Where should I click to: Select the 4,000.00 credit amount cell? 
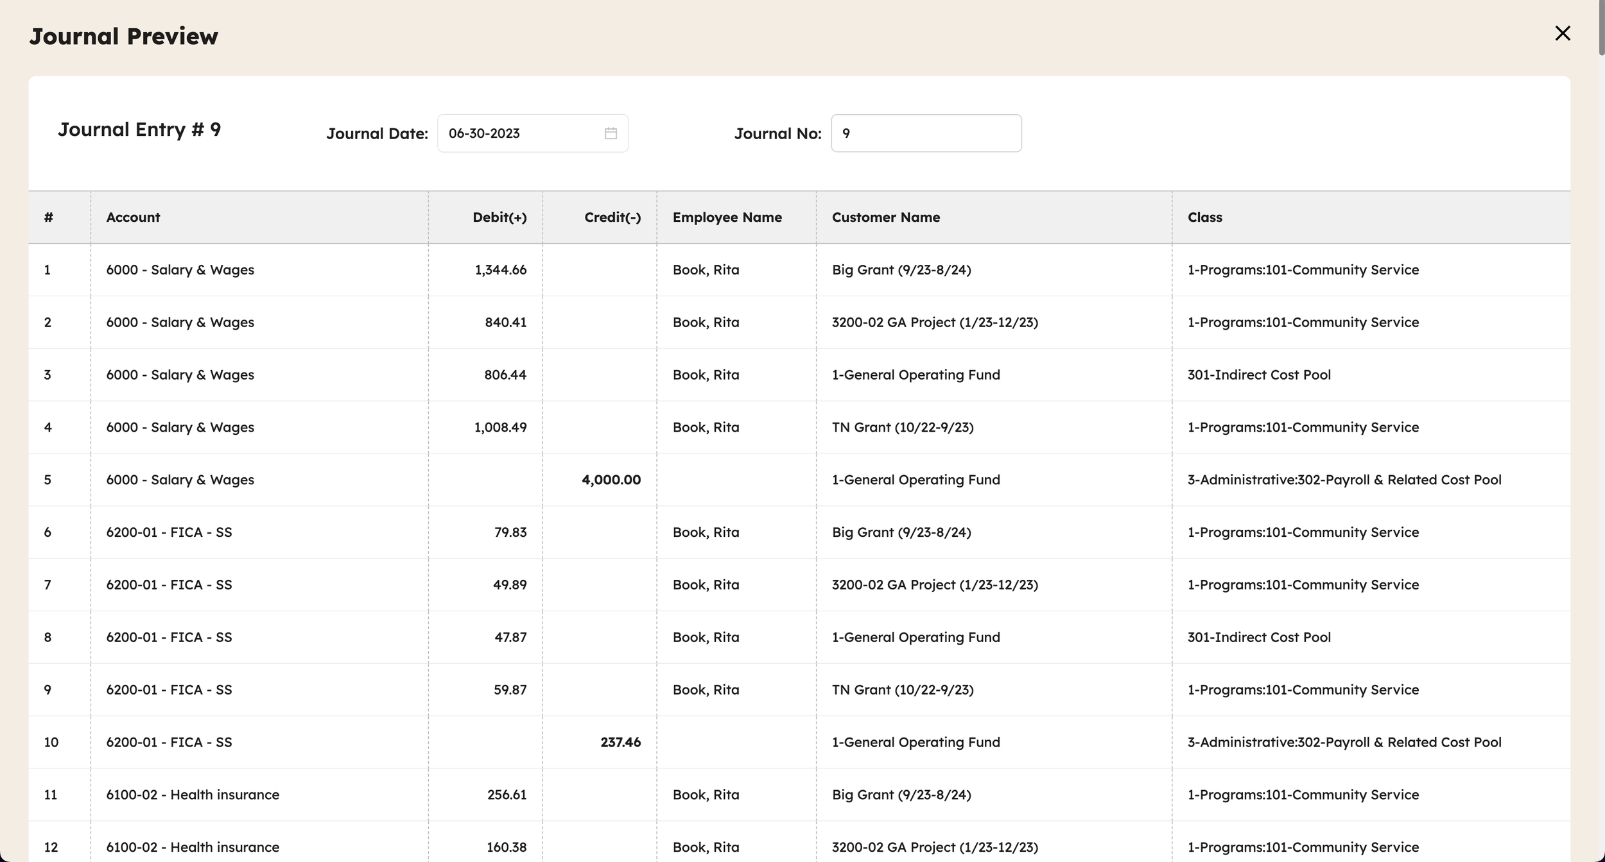tap(611, 480)
